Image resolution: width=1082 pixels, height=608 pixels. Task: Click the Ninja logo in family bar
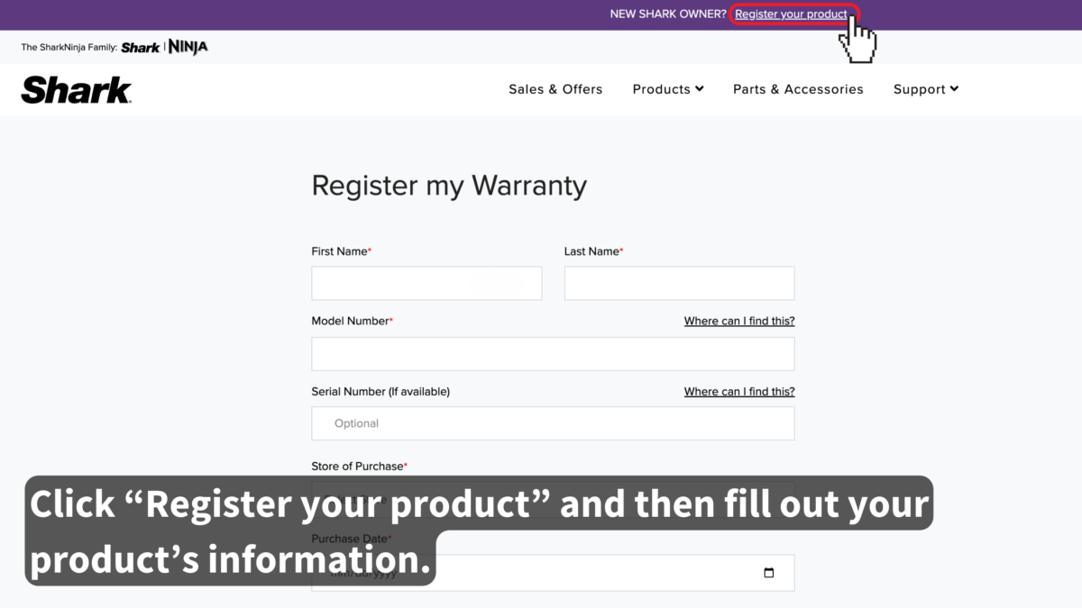188,47
